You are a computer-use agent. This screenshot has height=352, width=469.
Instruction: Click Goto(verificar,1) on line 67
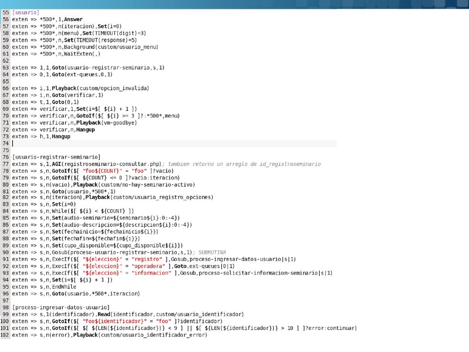click(78, 95)
